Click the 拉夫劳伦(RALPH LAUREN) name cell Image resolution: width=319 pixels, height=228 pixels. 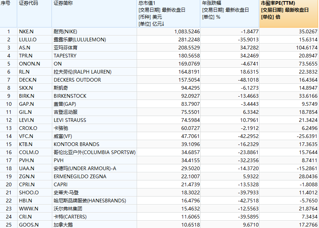(94, 72)
